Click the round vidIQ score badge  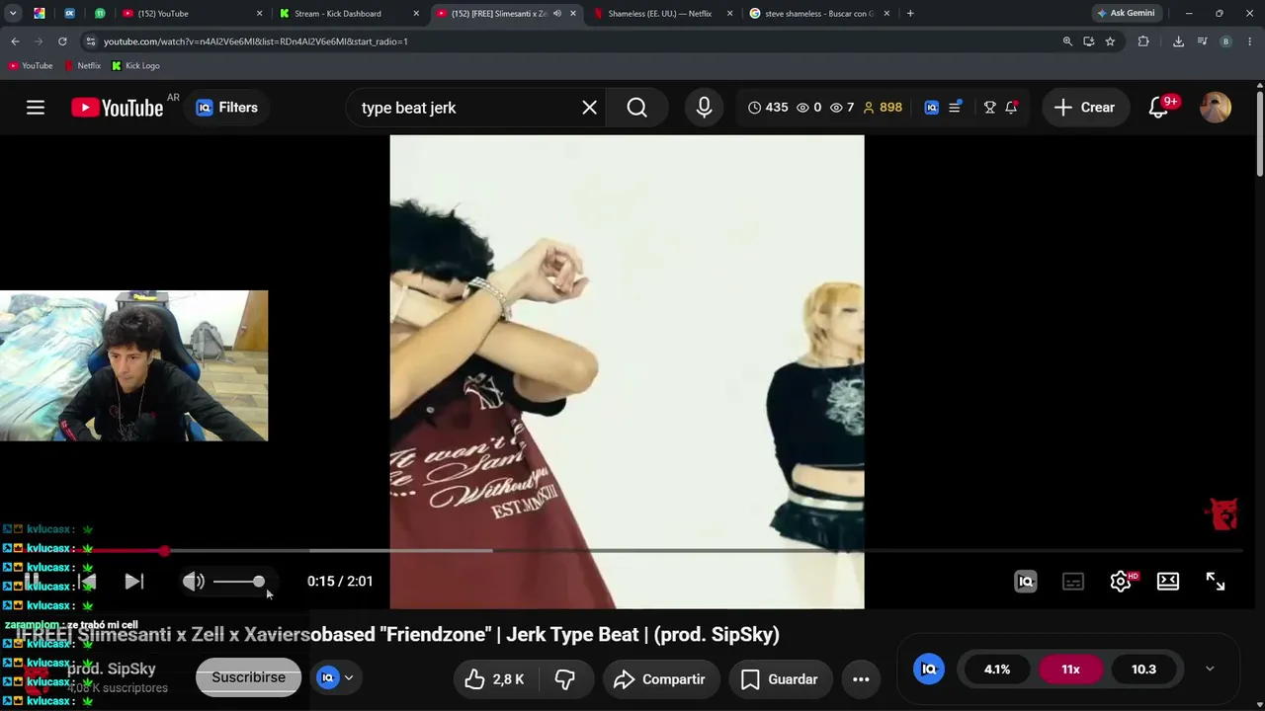(x=929, y=670)
